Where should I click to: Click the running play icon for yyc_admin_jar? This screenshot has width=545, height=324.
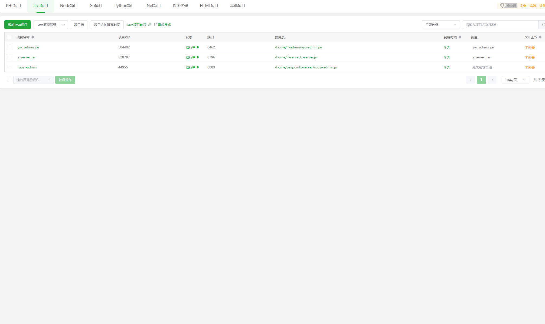coord(198,47)
